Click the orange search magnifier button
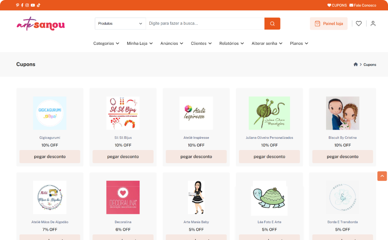Screen dimensions: 388x240 tap(272, 24)
